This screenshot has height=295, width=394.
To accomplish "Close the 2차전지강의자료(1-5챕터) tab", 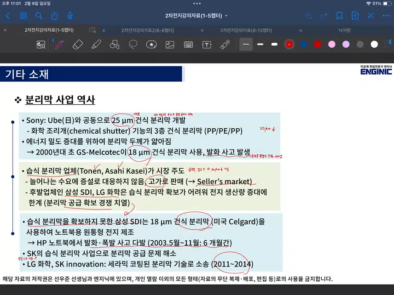I will tap(5, 30).
